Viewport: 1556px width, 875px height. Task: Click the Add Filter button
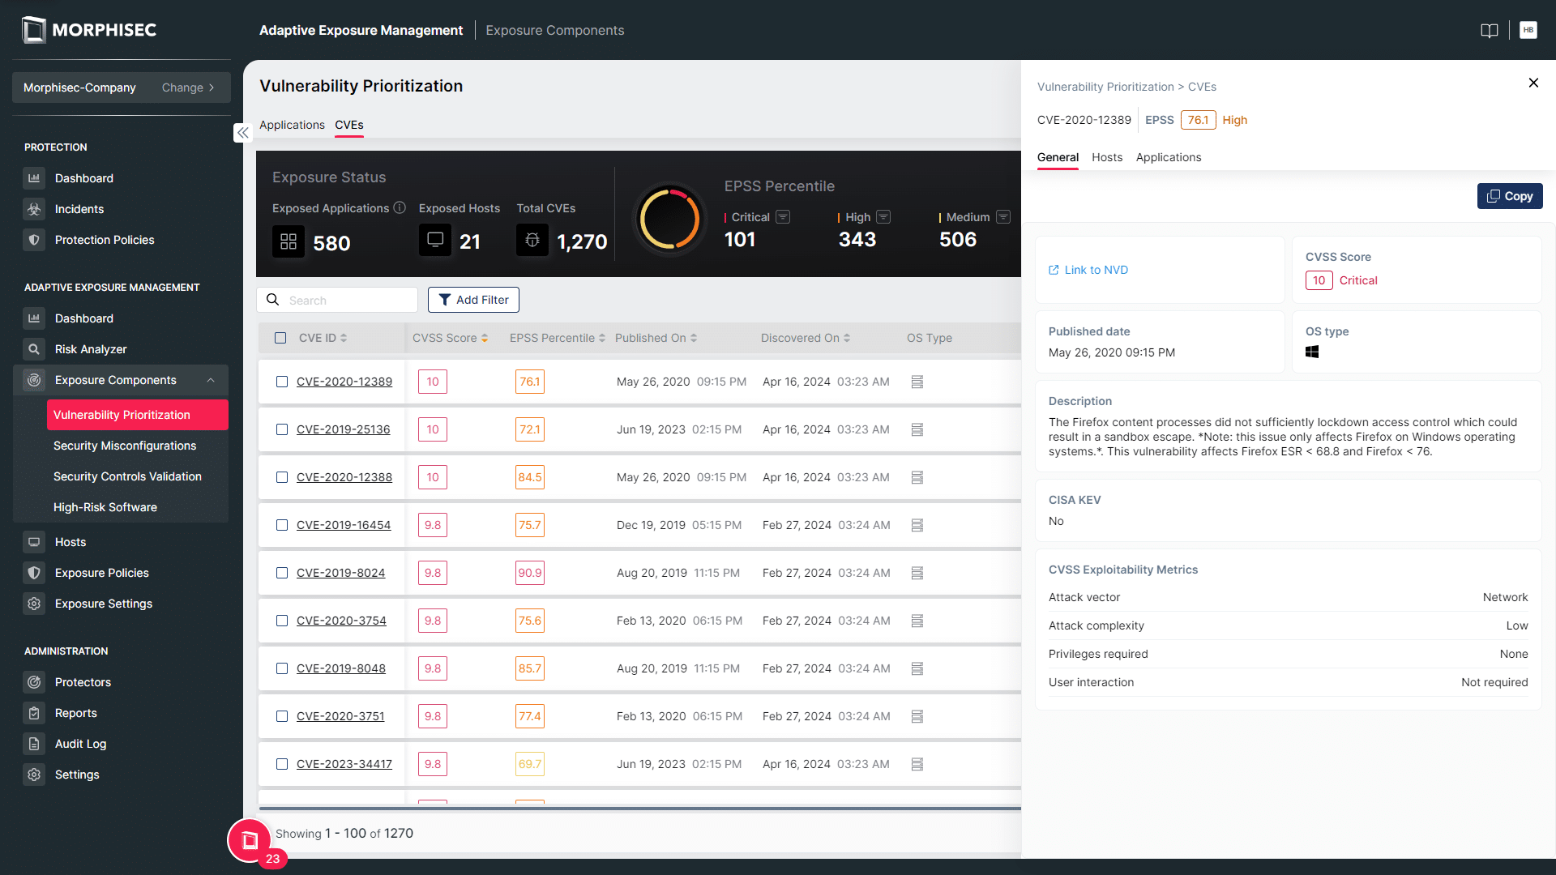(x=473, y=300)
